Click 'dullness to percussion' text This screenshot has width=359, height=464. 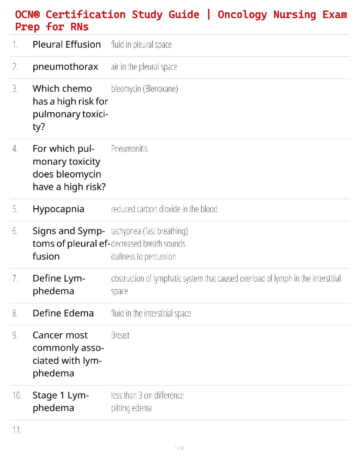(x=143, y=257)
